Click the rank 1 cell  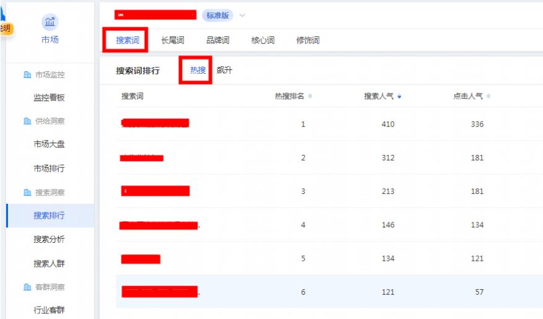(303, 124)
